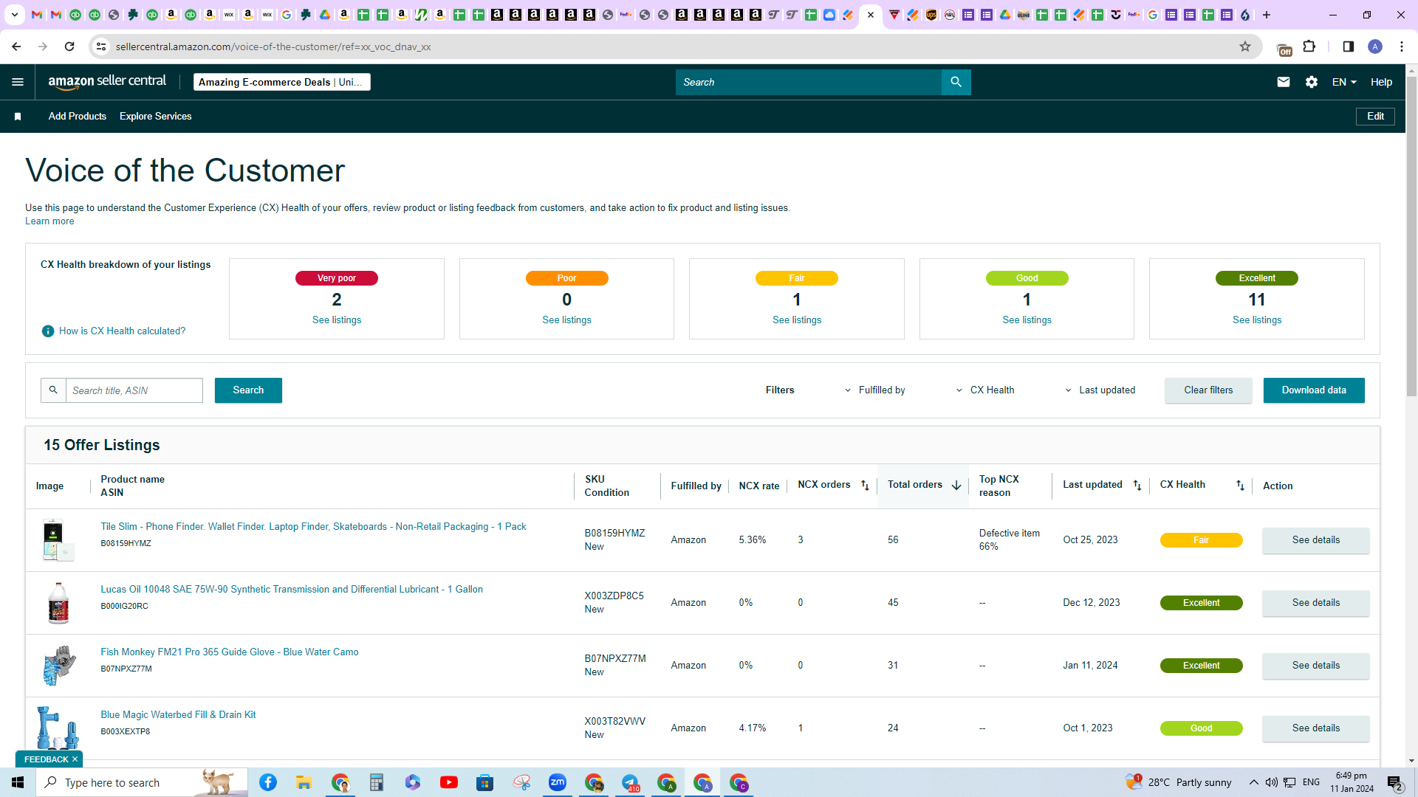
Task: Click the CX Health info icon
Action: tap(48, 331)
